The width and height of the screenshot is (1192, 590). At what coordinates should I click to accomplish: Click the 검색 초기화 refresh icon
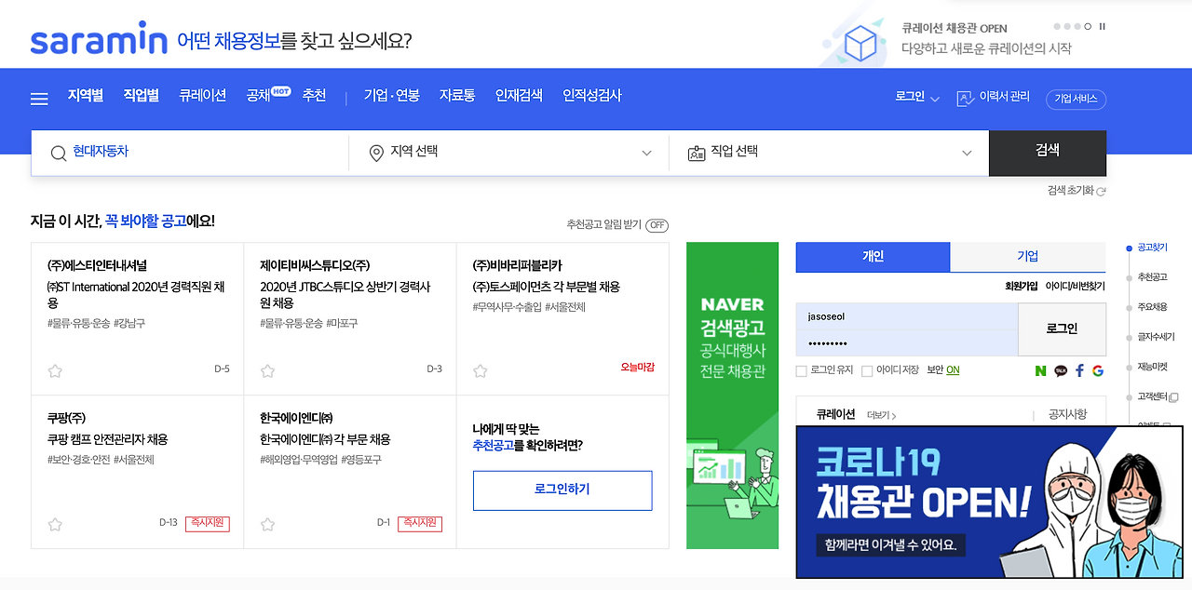pos(1102,191)
